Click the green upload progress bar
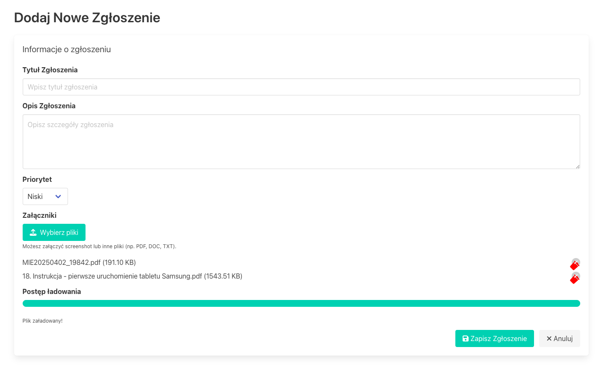The width and height of the screenshot is (605, 368). (301, 303)
